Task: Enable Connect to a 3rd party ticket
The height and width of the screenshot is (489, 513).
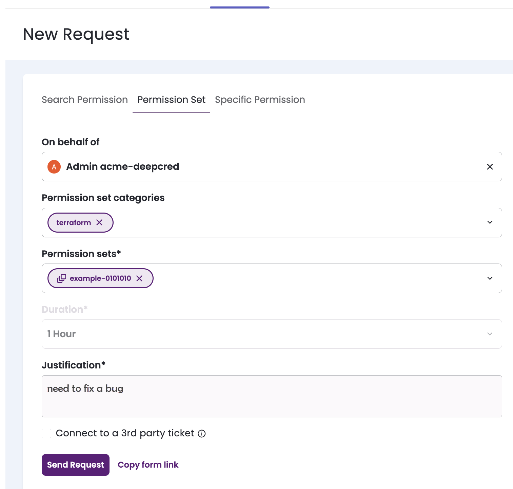Action: 46,433
